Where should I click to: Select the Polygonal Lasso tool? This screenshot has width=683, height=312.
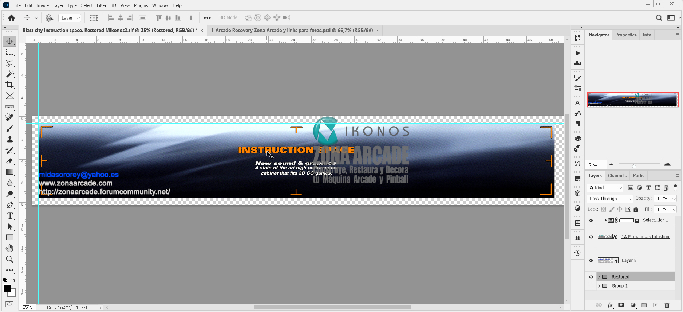[x=9, y=63]
